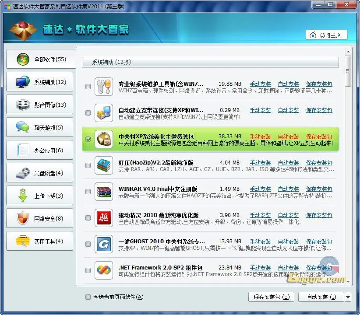Click 手动安装 link for 好压 HaoZip
The width and height of the screenshot is (360, 315).
click(260, 163)
